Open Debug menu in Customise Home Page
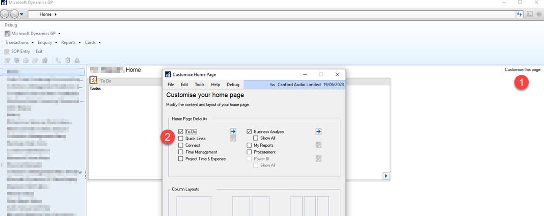This screenshot has height=216, width=544. point(233,85)
